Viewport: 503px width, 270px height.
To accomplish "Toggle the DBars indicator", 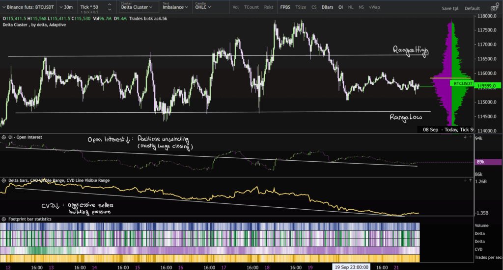I will 327,7.
